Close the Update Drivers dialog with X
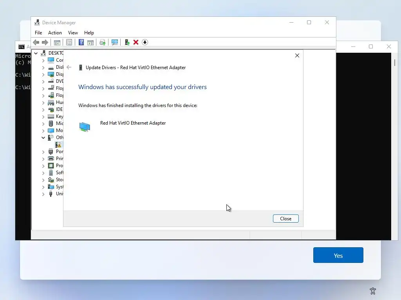 pos(297,55)
